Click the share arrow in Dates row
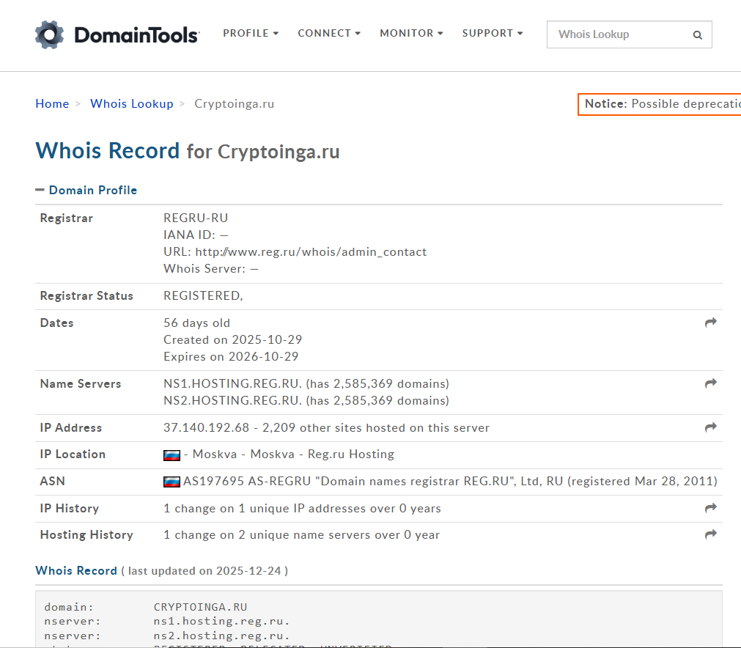 (x=710, y=323)
